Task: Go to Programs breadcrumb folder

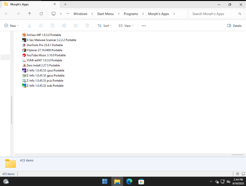Action: click(x=131, y=14)
